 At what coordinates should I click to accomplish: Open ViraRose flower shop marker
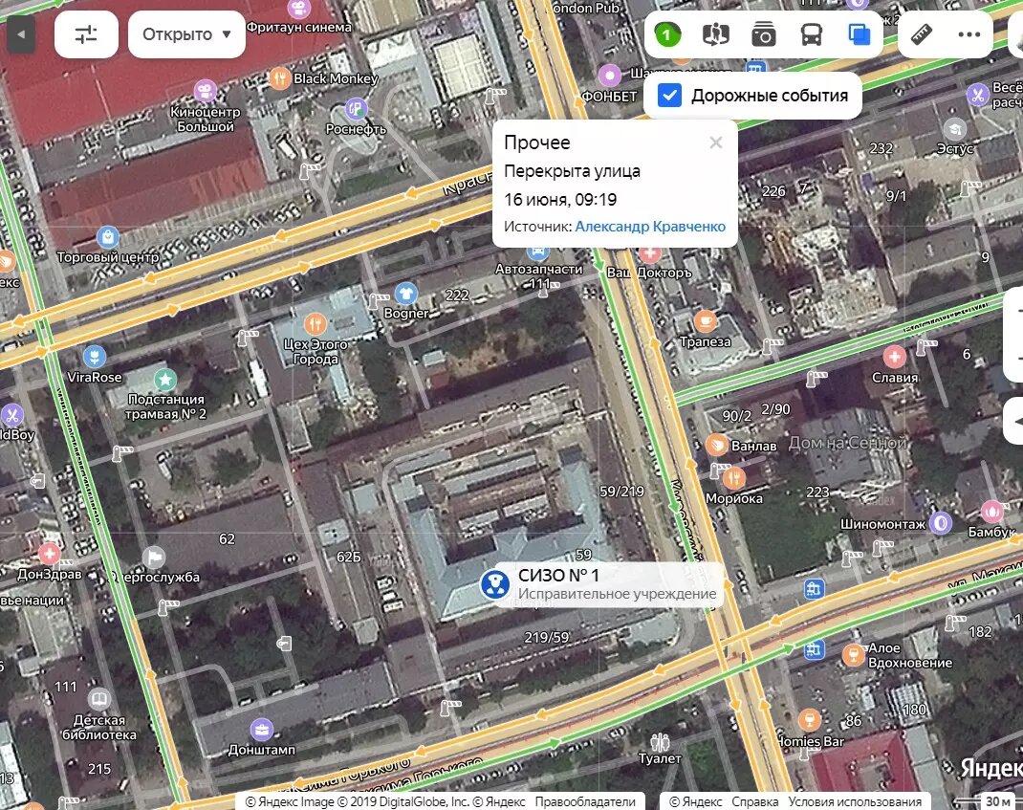(95, 357)
